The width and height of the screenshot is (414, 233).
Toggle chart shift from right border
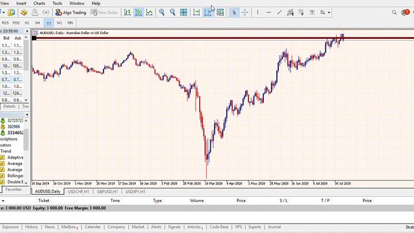[x=208, y=12]
